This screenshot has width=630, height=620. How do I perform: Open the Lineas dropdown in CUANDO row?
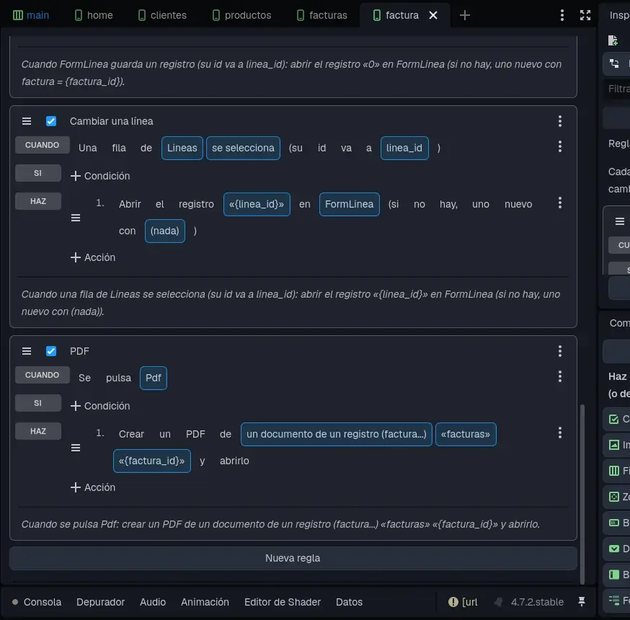tap(182, 148)
